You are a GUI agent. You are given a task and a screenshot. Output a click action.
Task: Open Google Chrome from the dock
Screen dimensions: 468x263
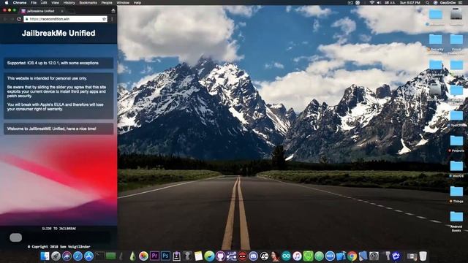[352, 256]
